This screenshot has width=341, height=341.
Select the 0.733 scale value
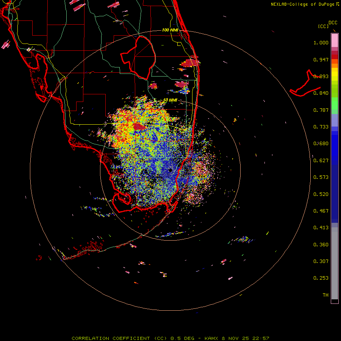click(x=321, y=127)
